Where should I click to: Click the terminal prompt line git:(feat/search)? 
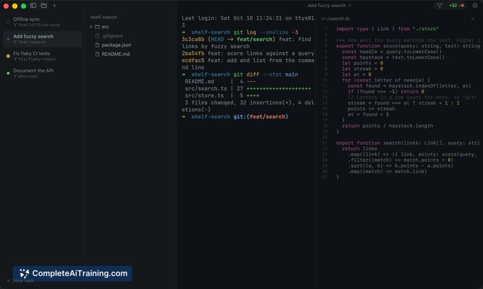(x=235, y=117)
